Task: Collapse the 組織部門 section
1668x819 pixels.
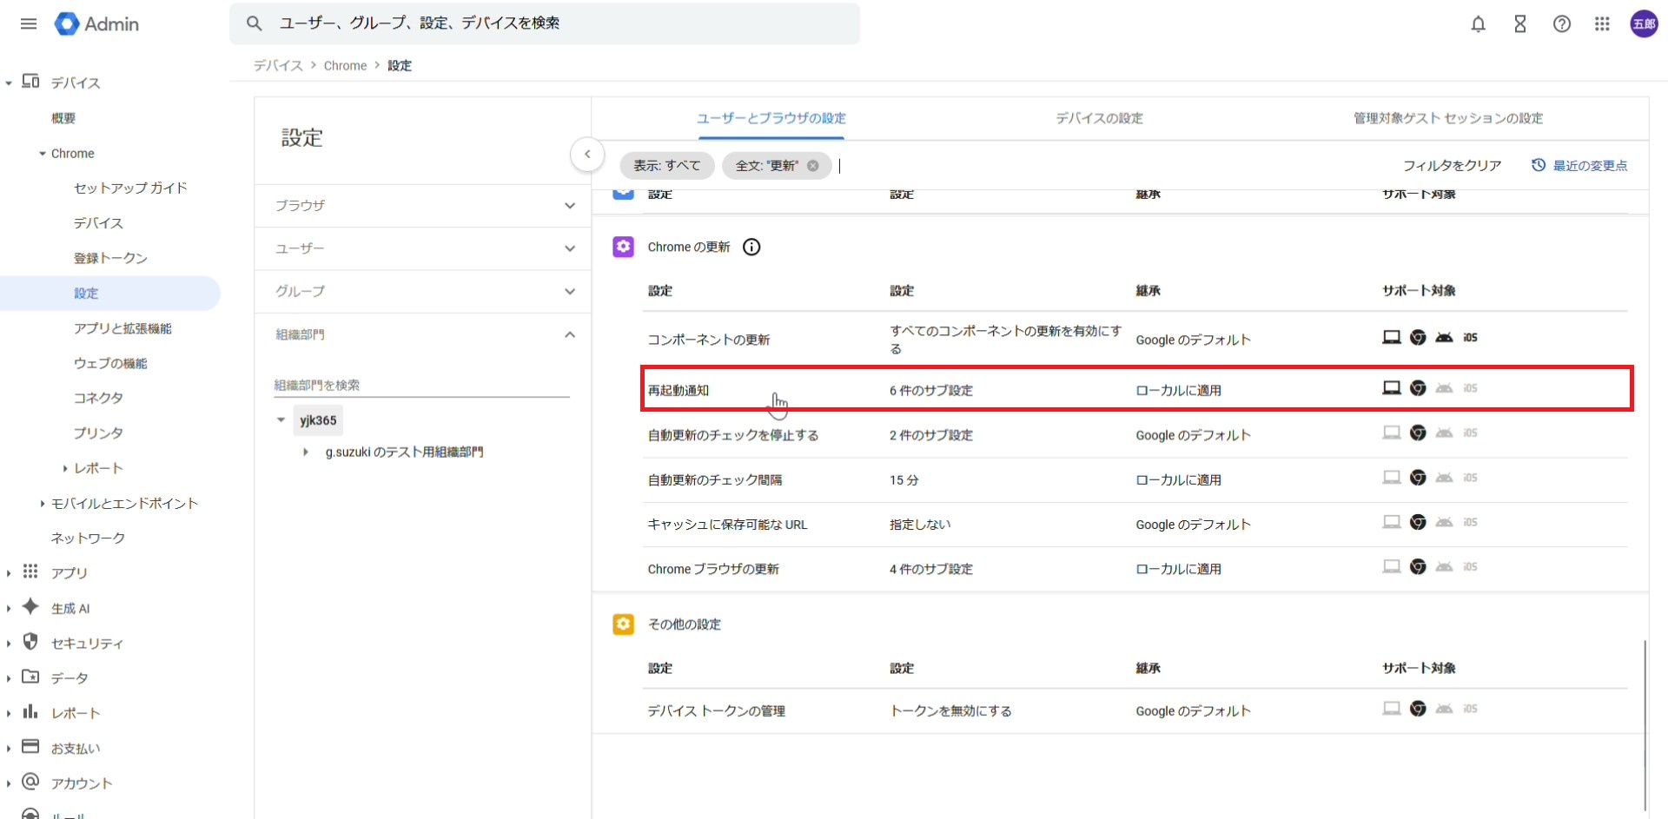Action: point(569,334)
